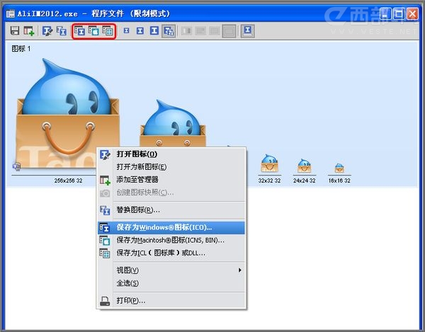Click the rightmost toolbar icon button
Image resolution: width=425 pixels, height=332 pixels.
coord(248,30)
